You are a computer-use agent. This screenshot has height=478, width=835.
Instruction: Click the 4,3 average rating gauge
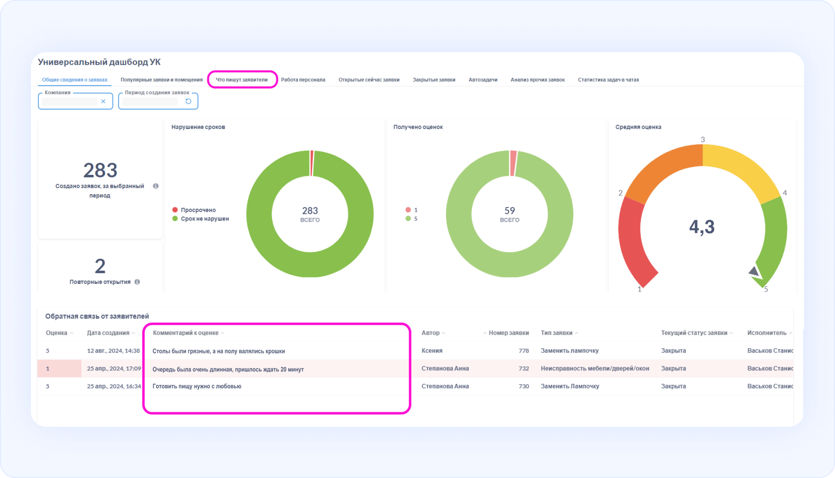702,226
